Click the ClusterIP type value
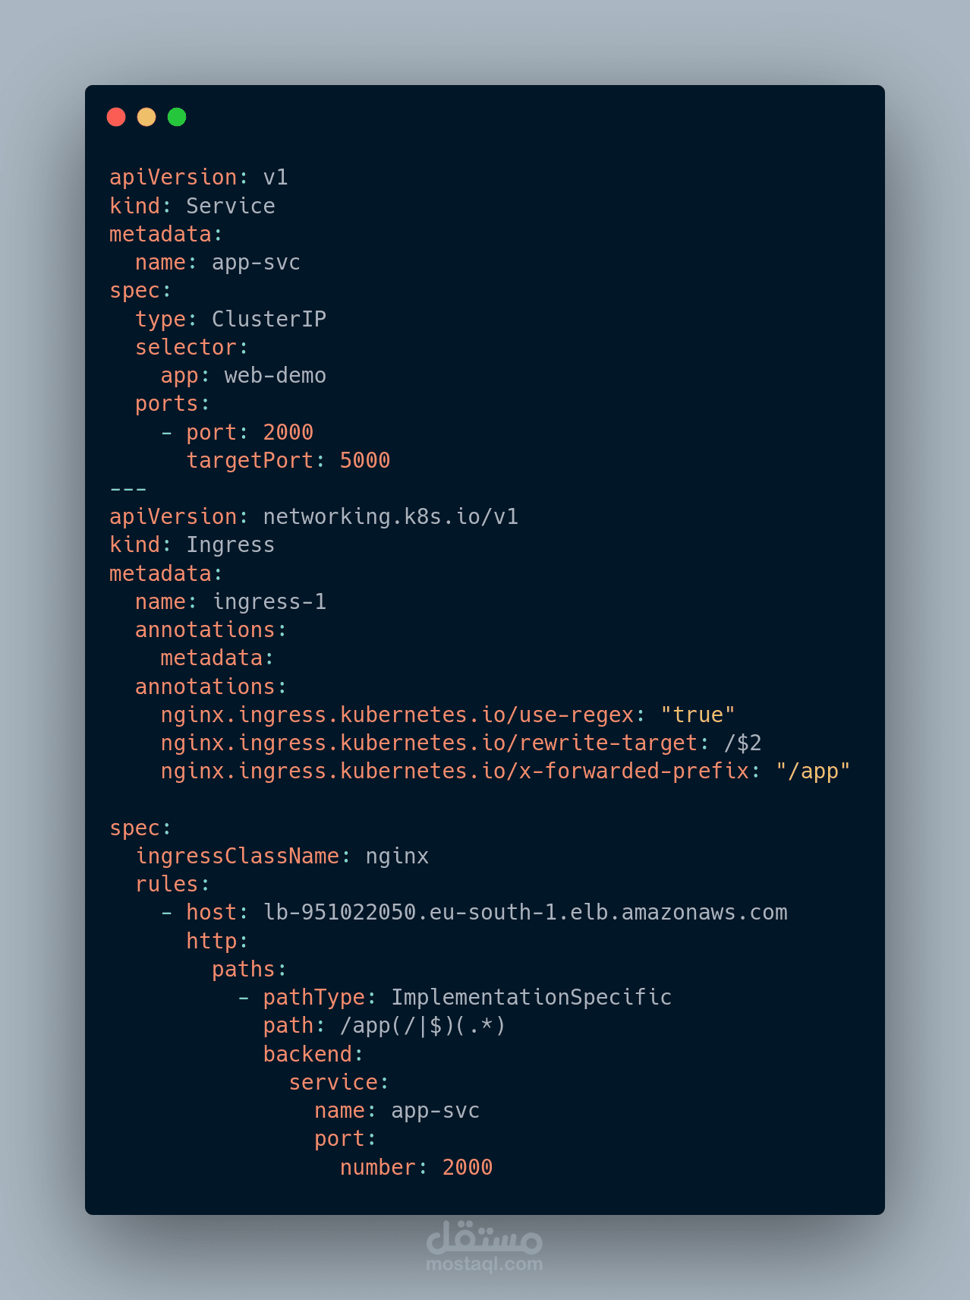 269,319
